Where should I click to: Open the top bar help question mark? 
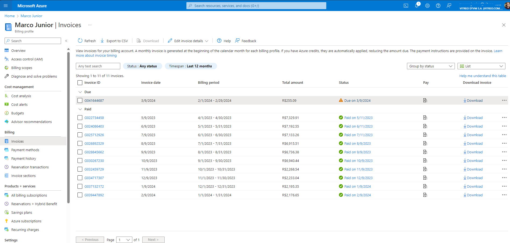click(x=438, y=6)
